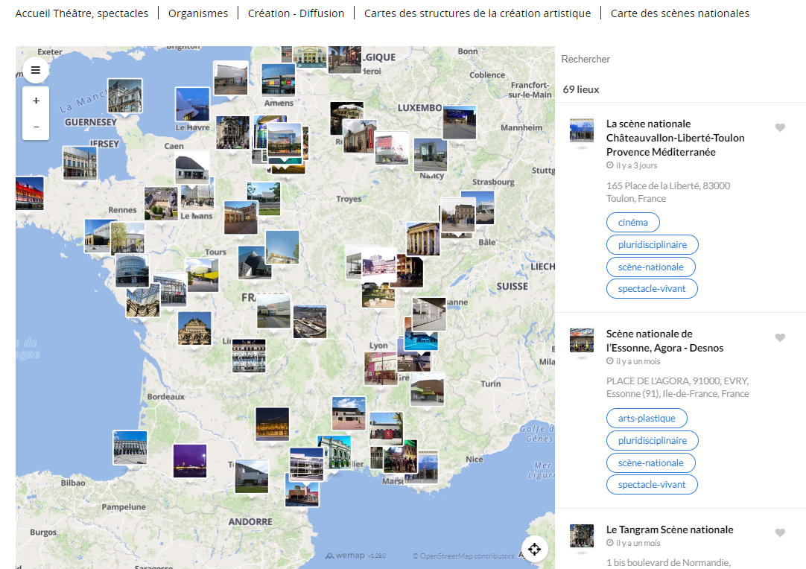Screen dimensions: 806x569
Task: Open the map photo pin right of Luxembourg label
Action: [x=460, y=122]
